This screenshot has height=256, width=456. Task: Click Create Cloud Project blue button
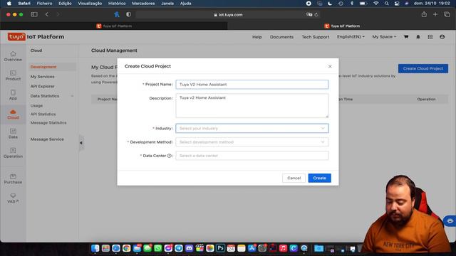[x=423, y=68]
